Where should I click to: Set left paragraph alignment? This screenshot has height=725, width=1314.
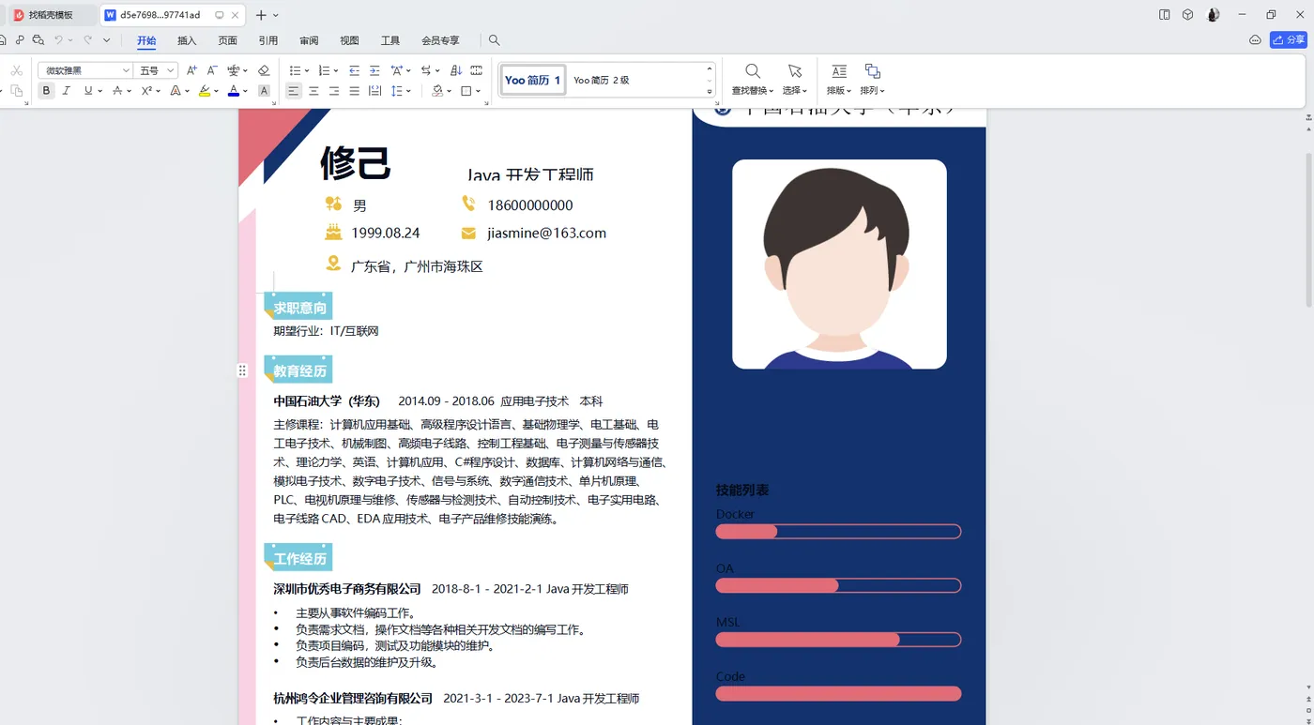pos(293,91)
